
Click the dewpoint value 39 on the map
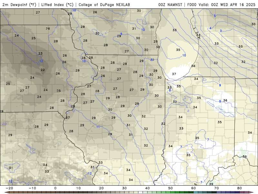coord(211,184)
